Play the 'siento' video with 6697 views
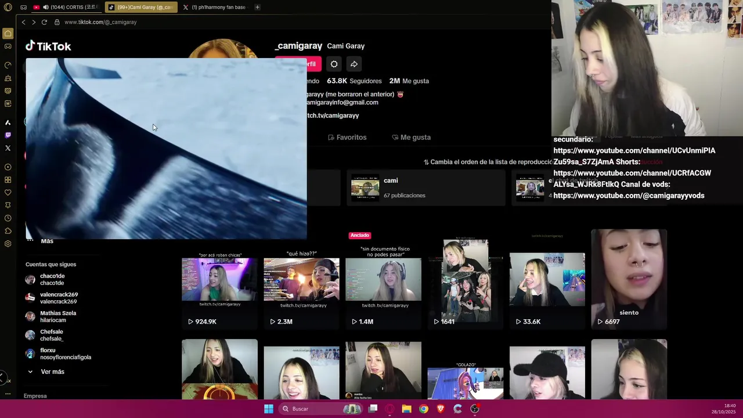The image size is (743, 418). [x=629, y=279]
